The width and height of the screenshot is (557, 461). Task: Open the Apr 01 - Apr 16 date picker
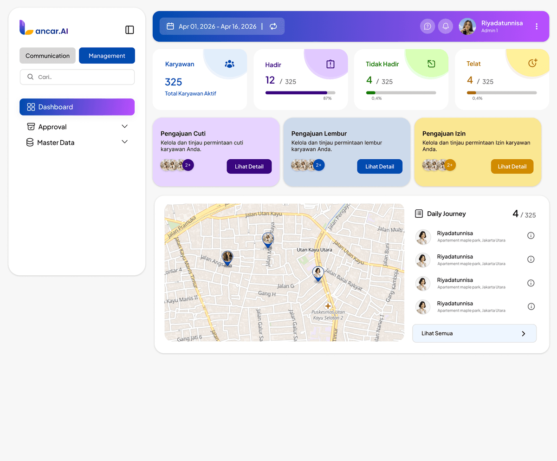222,26
